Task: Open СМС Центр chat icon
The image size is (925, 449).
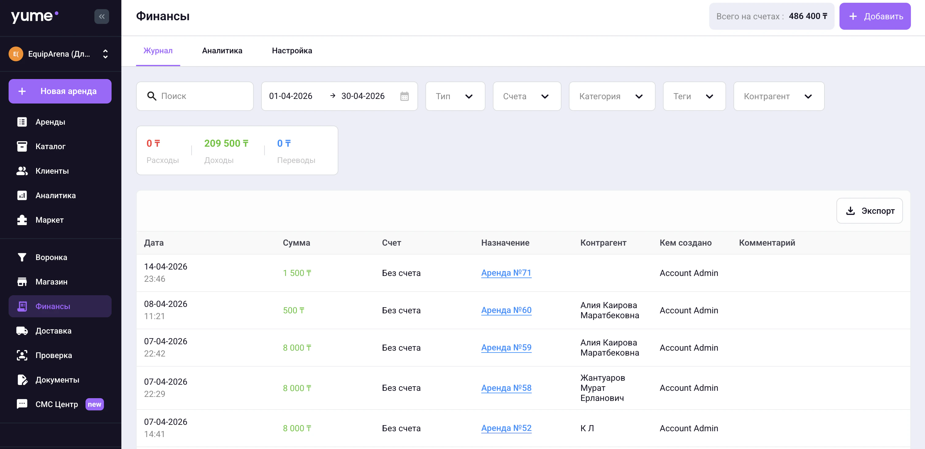Action: [x=22, y=404]
